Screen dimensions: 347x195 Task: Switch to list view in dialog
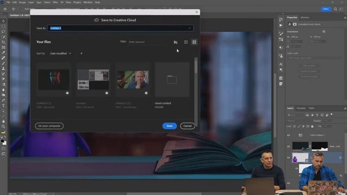(186, 42)
